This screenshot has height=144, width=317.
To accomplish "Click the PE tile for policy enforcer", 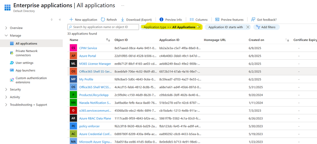I will [x=73, y=126].
